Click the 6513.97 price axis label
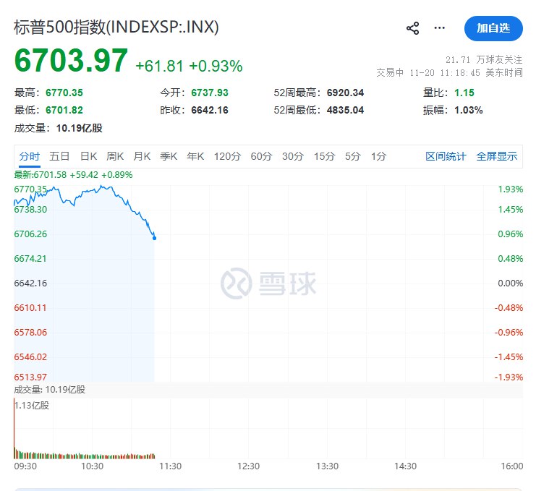The height and width of the screenshot is (491, 536). click(x=30, y=377)
